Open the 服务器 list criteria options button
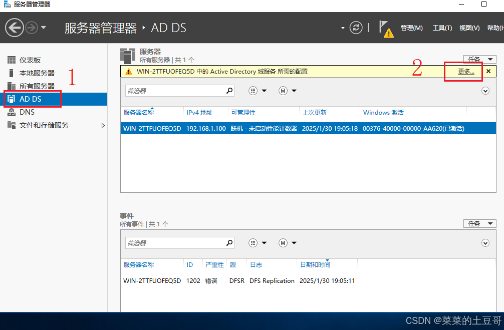This screenshot has width=504, height=330. tap(253, 91)
